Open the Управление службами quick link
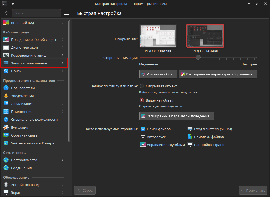Image resolution: width=270 pixels, height=197 pixels. [x=163, y=145]
